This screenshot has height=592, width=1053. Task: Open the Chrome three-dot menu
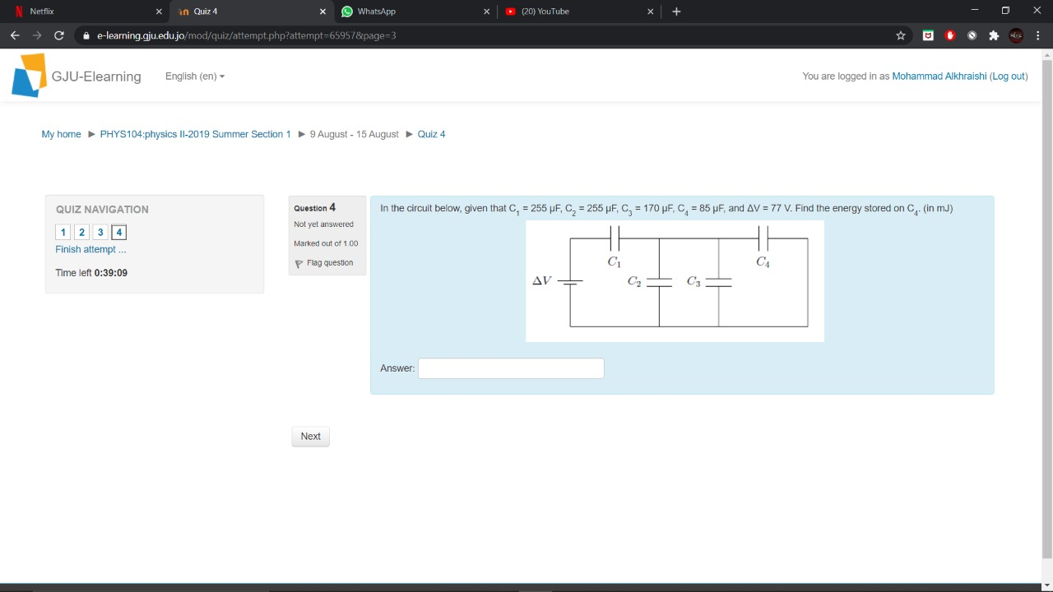pos(1038,35)
